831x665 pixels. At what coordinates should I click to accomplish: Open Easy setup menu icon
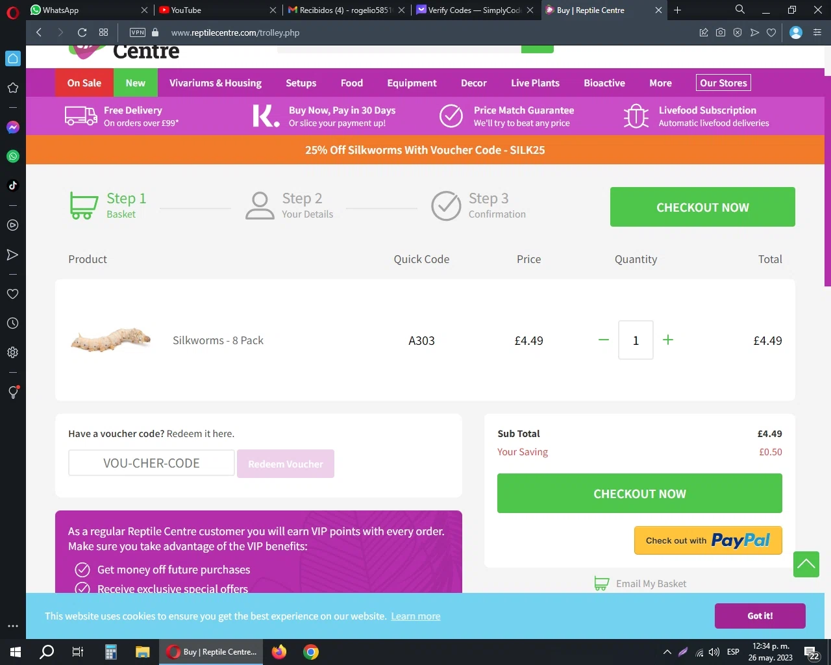pos(817,32)
